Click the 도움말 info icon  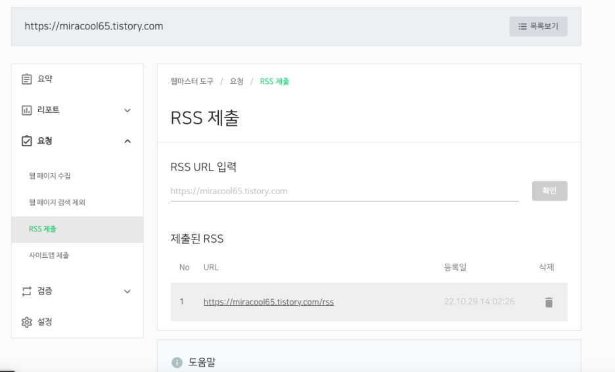tap(177, 363)
